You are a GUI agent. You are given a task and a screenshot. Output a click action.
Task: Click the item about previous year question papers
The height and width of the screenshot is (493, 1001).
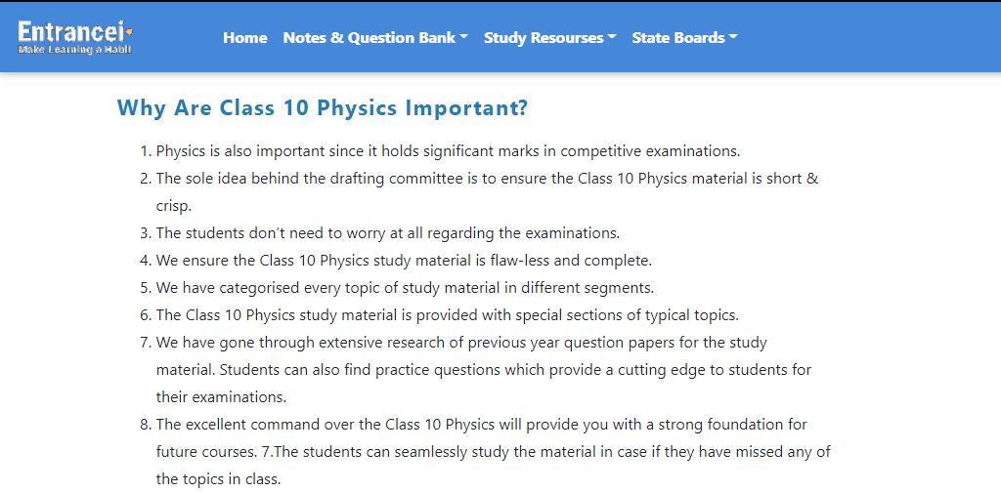(483, 370)
